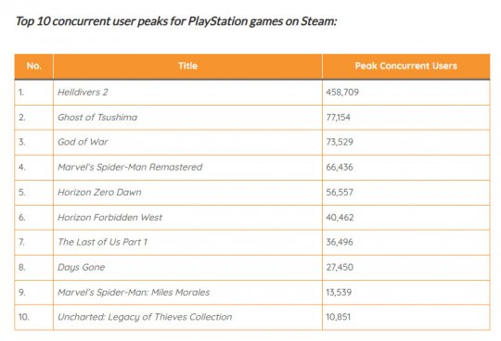Select Uncharted: Legacy of Thieves Collection title
Screen dimensions: 501x341
point(145,317)
